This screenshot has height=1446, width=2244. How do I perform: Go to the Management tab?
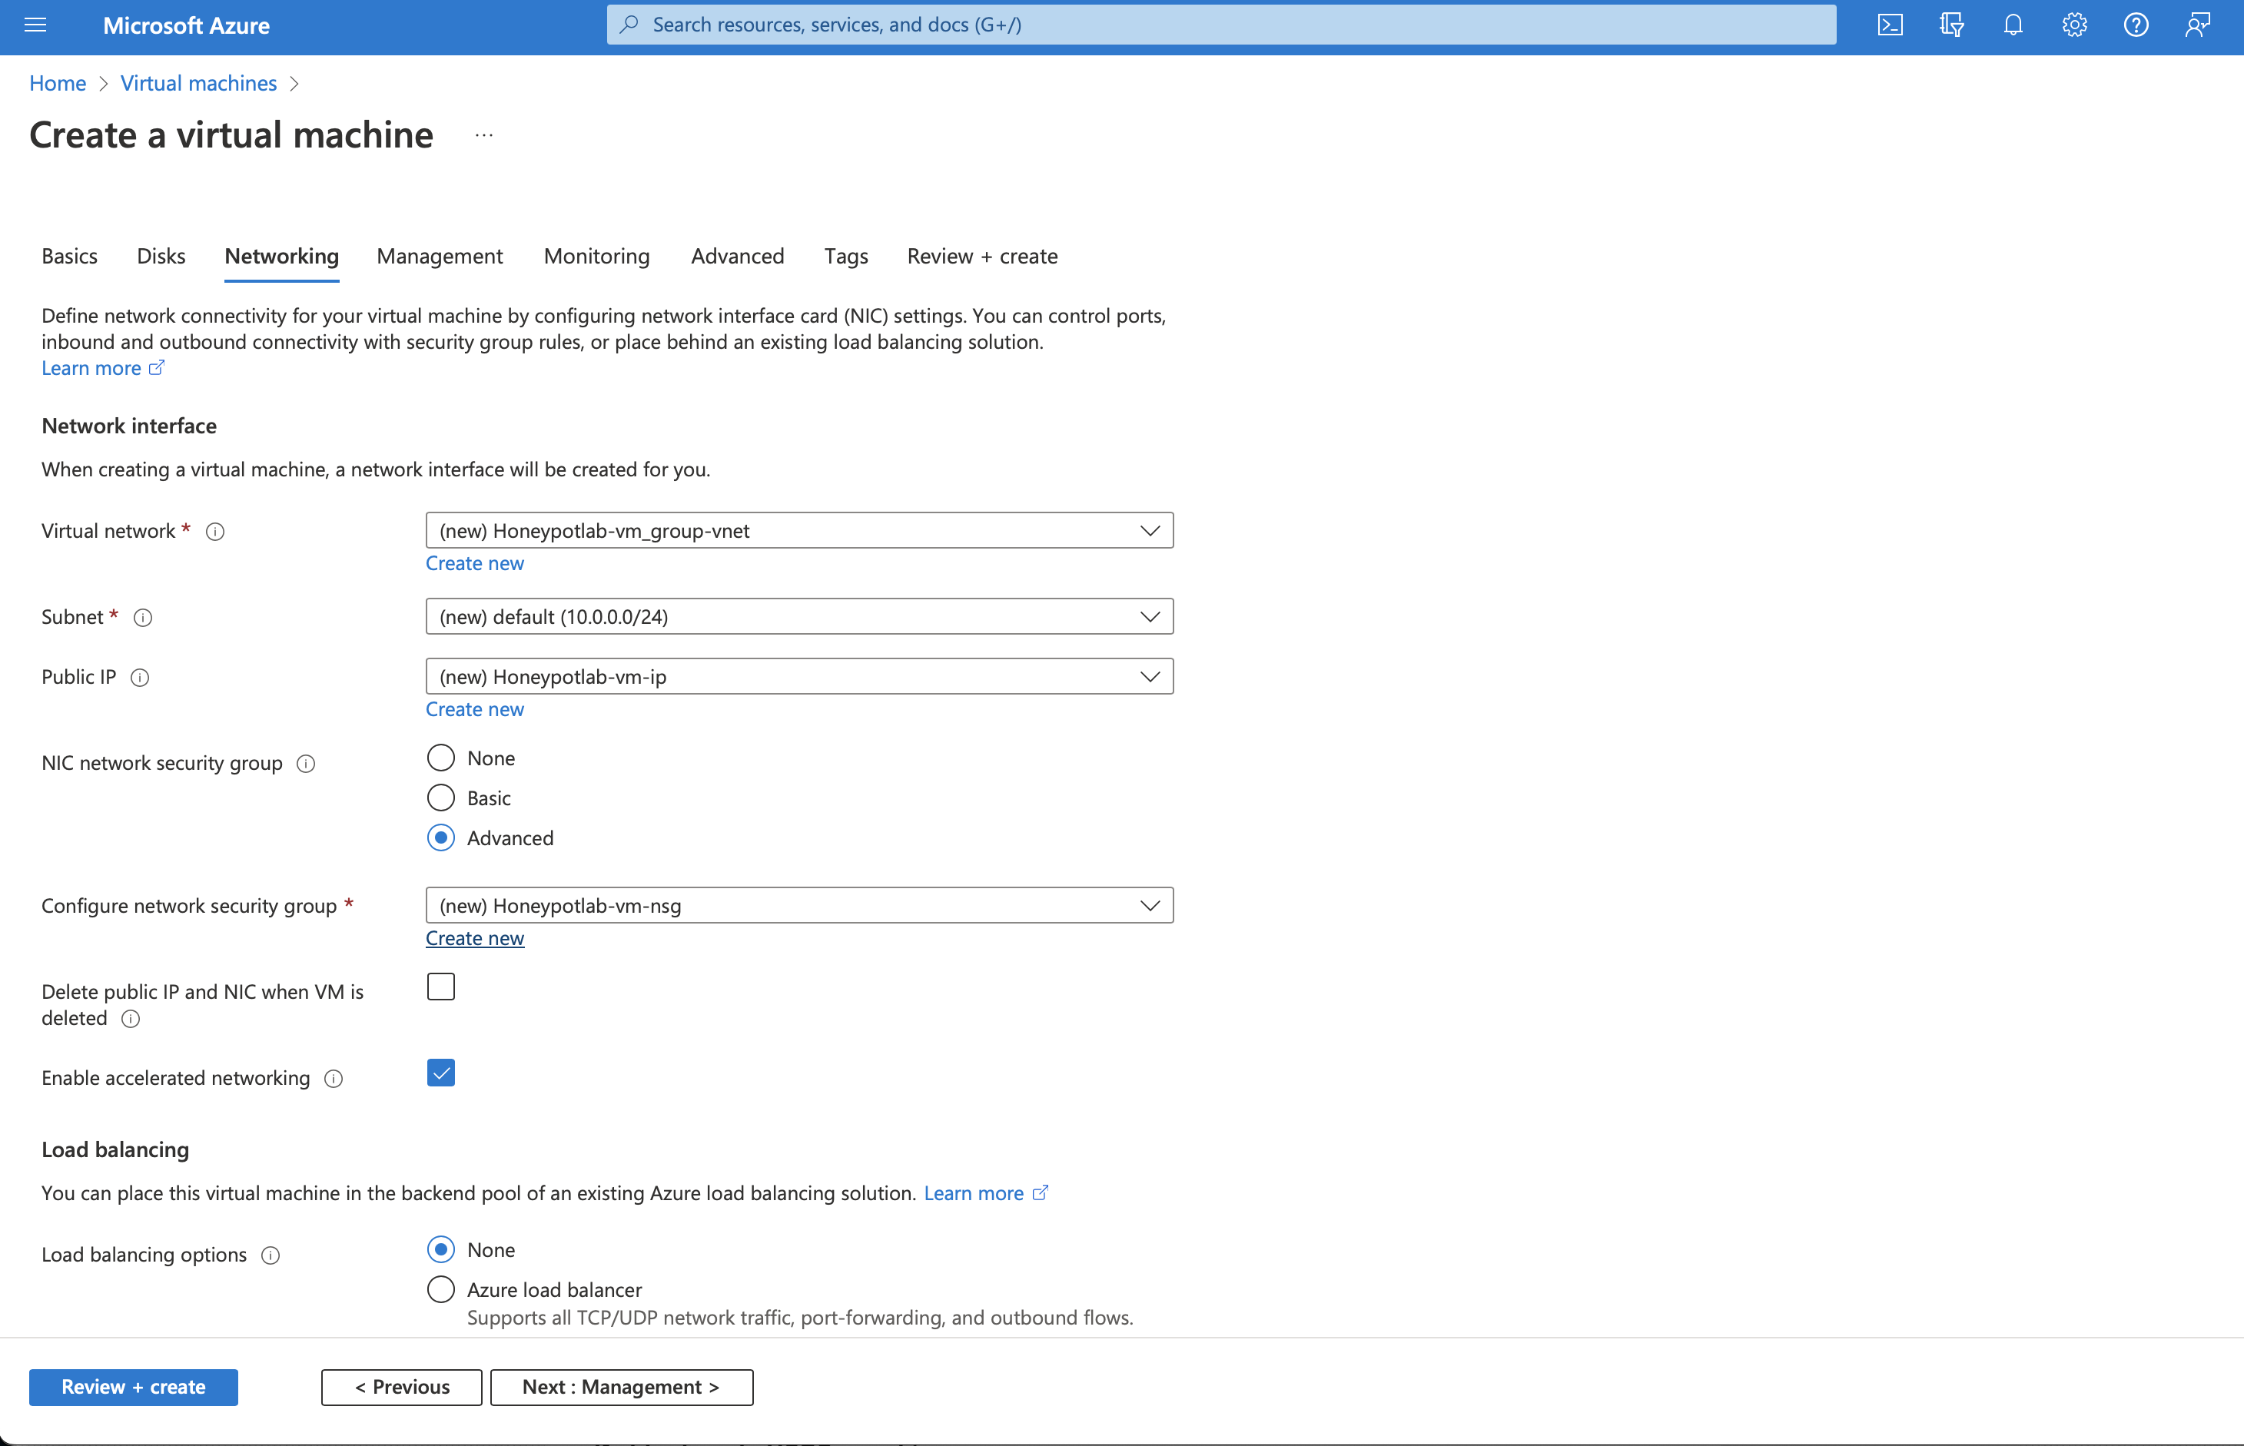[x=440, y=257]
